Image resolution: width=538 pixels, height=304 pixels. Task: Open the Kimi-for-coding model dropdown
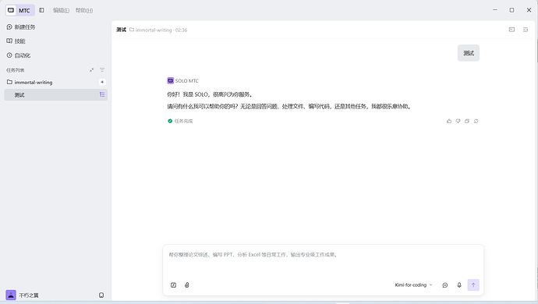[413, 285]
